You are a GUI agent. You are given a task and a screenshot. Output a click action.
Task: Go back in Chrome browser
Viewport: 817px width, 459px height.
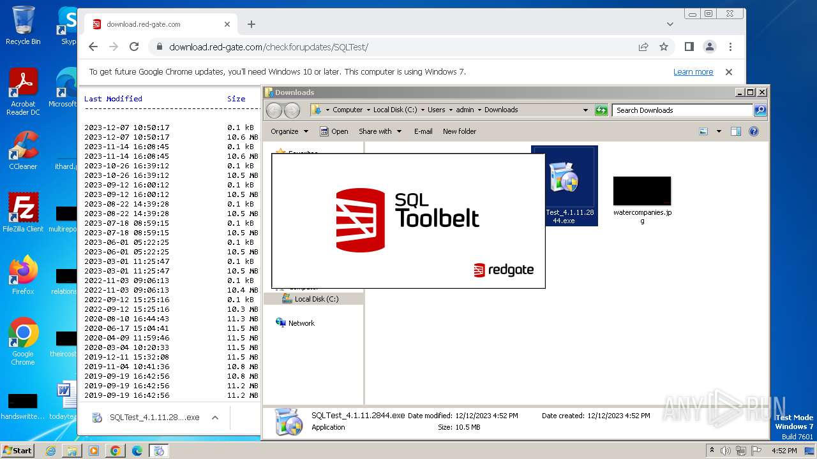[93, 47]
